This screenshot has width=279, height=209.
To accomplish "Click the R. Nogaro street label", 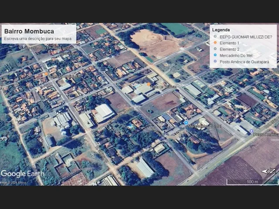I will tap(155, 129).
